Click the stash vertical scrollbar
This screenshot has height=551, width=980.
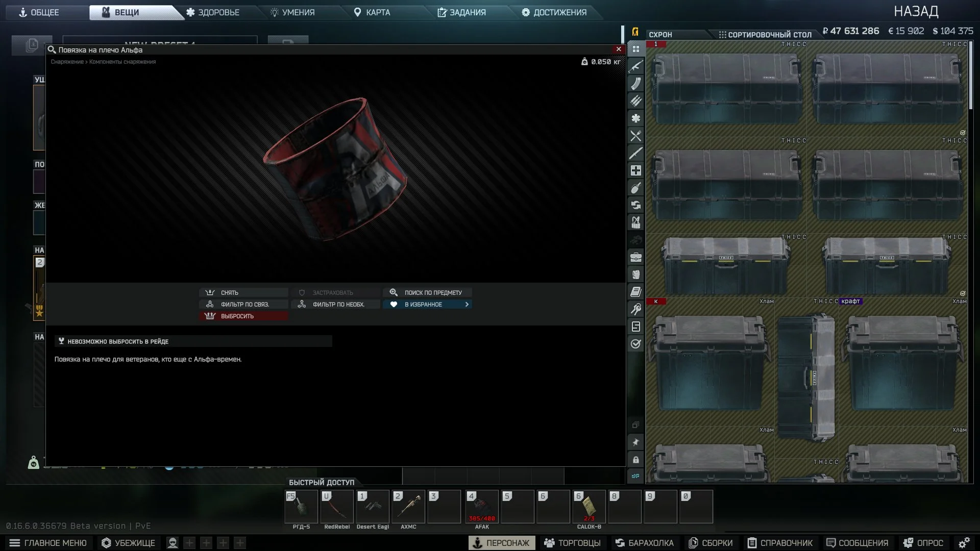pyautogui.click(x=971, y=76)
